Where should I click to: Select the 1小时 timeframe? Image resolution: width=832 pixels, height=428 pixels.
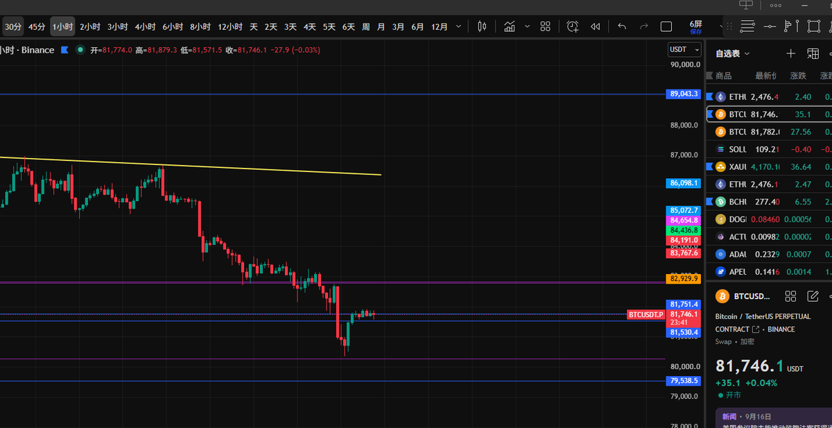pyautogui.click(x=62, y=26)
